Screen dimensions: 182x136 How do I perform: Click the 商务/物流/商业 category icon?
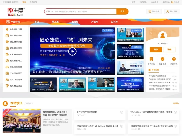7,86
